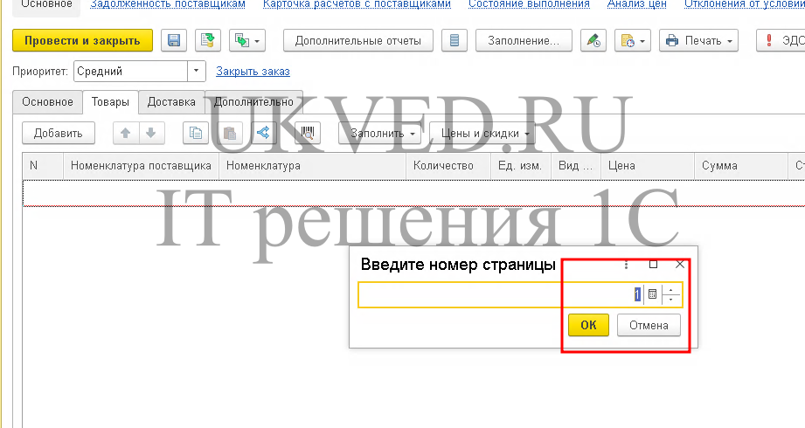
Task: Click the save (floppy disk) icon
Action: 174,40
